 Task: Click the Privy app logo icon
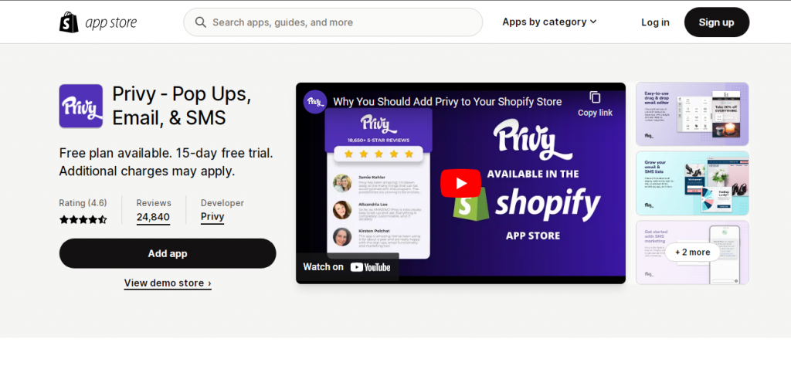click(80, 106)
